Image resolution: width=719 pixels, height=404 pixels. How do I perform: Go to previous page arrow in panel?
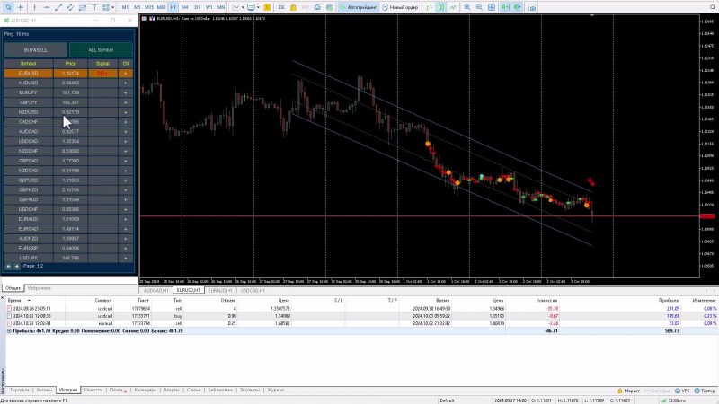coord(8,266)
